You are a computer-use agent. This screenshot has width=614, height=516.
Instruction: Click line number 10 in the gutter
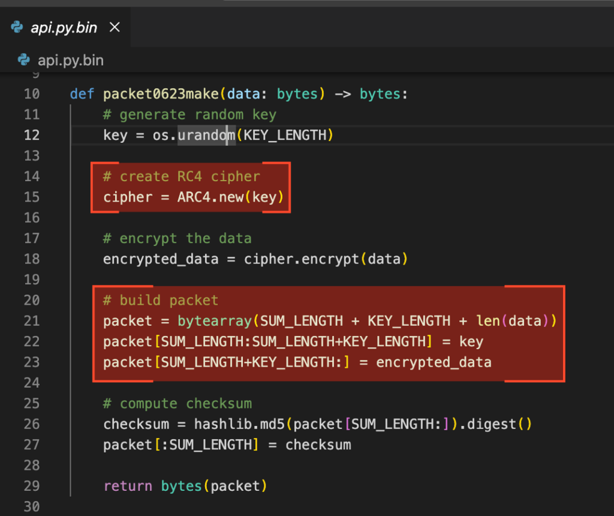(32, 94)
